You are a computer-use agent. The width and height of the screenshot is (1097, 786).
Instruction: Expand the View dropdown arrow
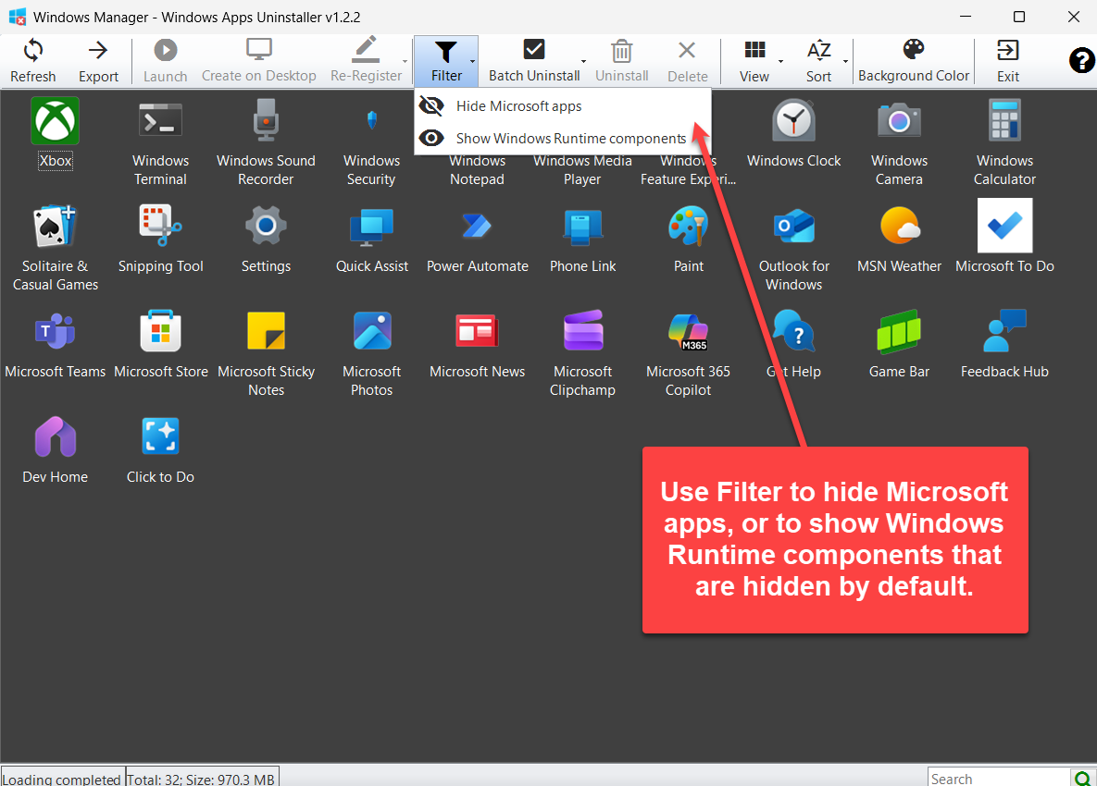click(780, 61)
